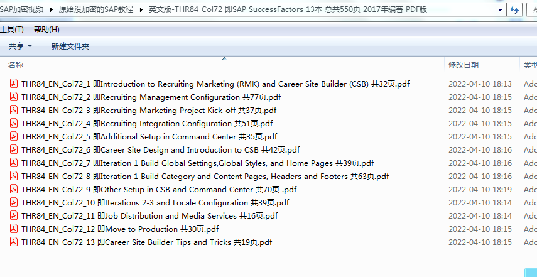537x277 pixels.
Task: Open the 共享 dropdown in toolbar
Action: pyautogui.click(x=20, y=46)
